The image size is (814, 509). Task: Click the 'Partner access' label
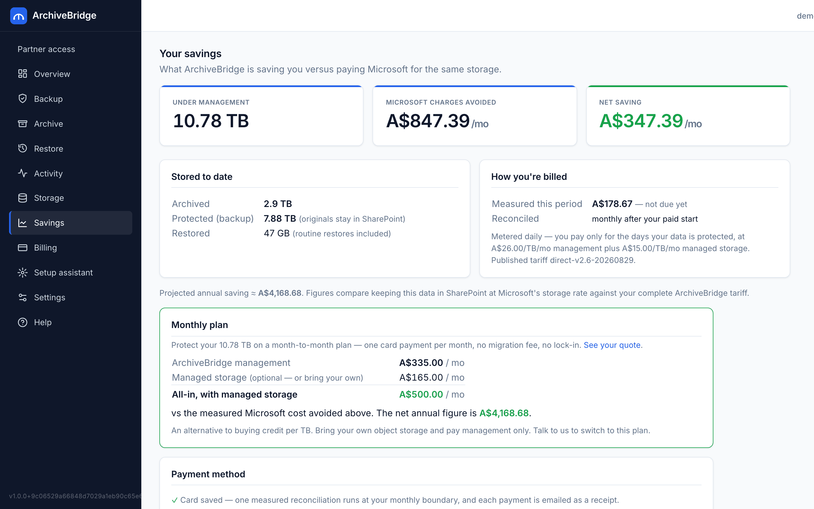point(46,49)
